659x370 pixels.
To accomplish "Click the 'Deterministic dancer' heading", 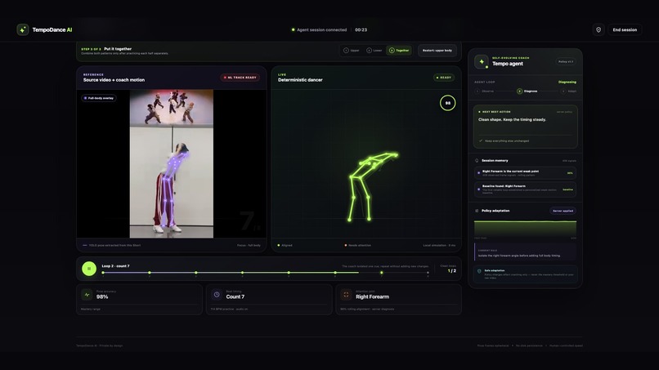I will tap(300, 80).
